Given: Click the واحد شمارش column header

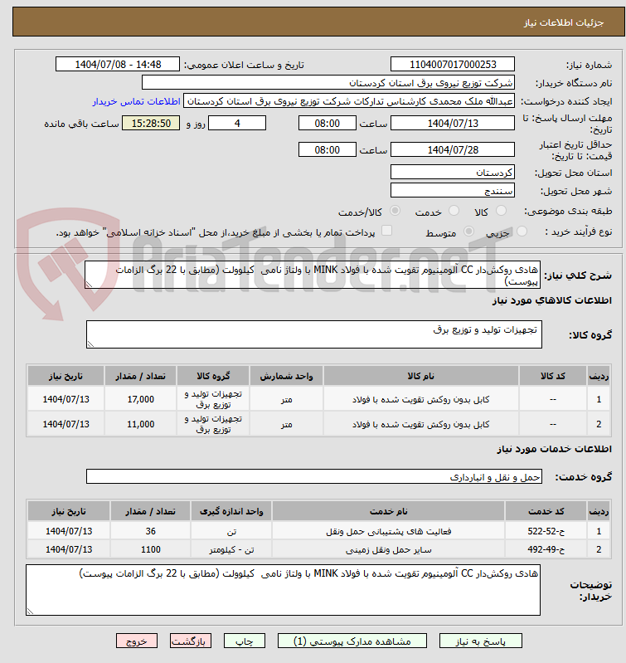Looking at the screenshot, I should 286,376.
